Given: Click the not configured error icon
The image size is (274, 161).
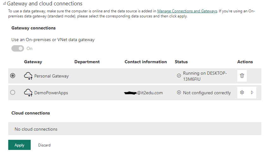Looking at the screenshot, I should (x=179, y=93).
